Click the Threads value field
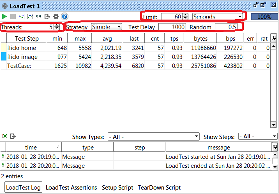Viewport: 279px width, 194px height. pyautogui.click(x=40, y=27)
